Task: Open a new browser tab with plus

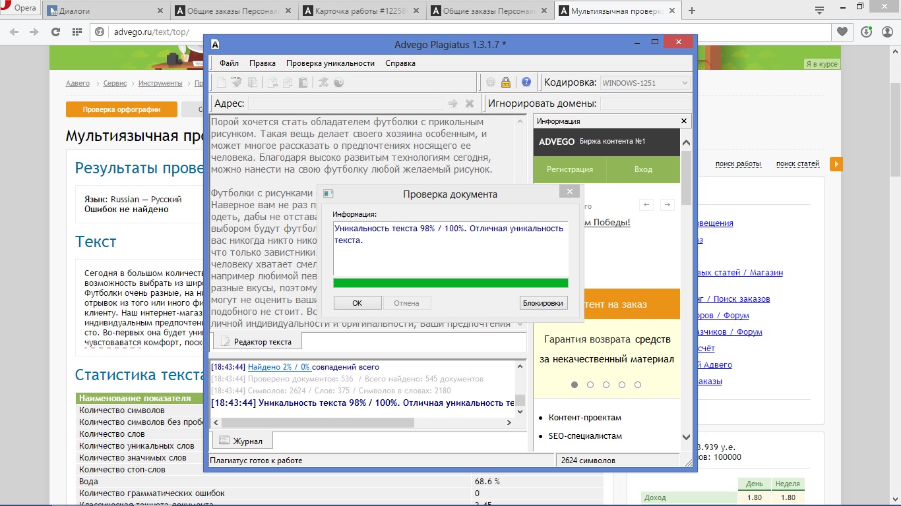Action: tap(692, 11)
